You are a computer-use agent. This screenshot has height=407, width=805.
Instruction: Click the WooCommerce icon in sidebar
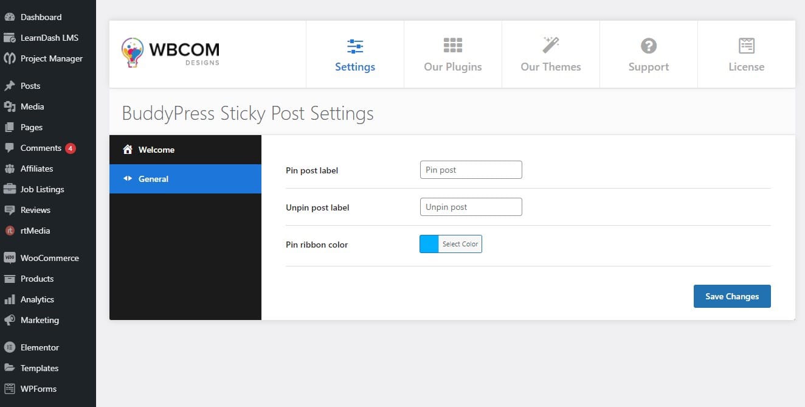pyautogui.click(x=10, y=258)
